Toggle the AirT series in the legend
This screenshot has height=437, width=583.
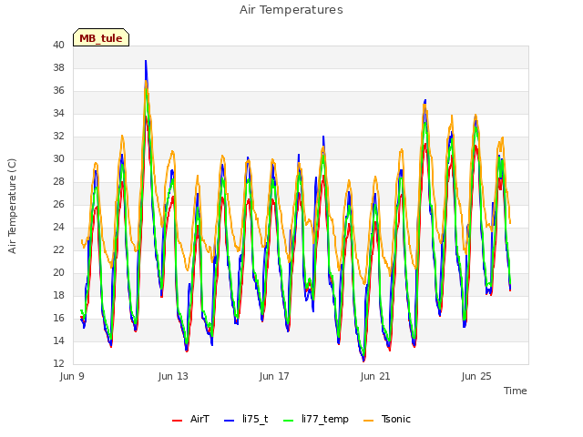pyautogui.click(x=190, y=419)
